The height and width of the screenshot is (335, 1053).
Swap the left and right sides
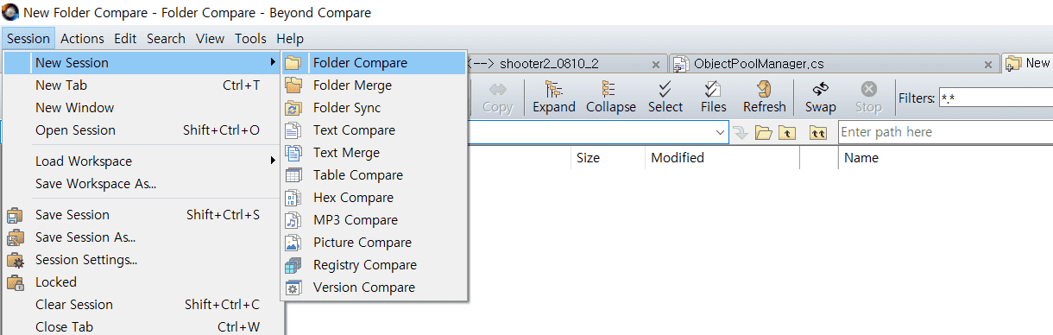[x=820, y=97]
